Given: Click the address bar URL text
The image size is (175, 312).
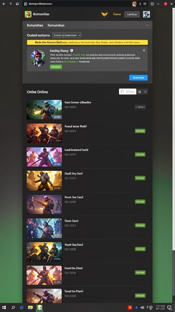Looking at the screenshot, I should (41, 4).
